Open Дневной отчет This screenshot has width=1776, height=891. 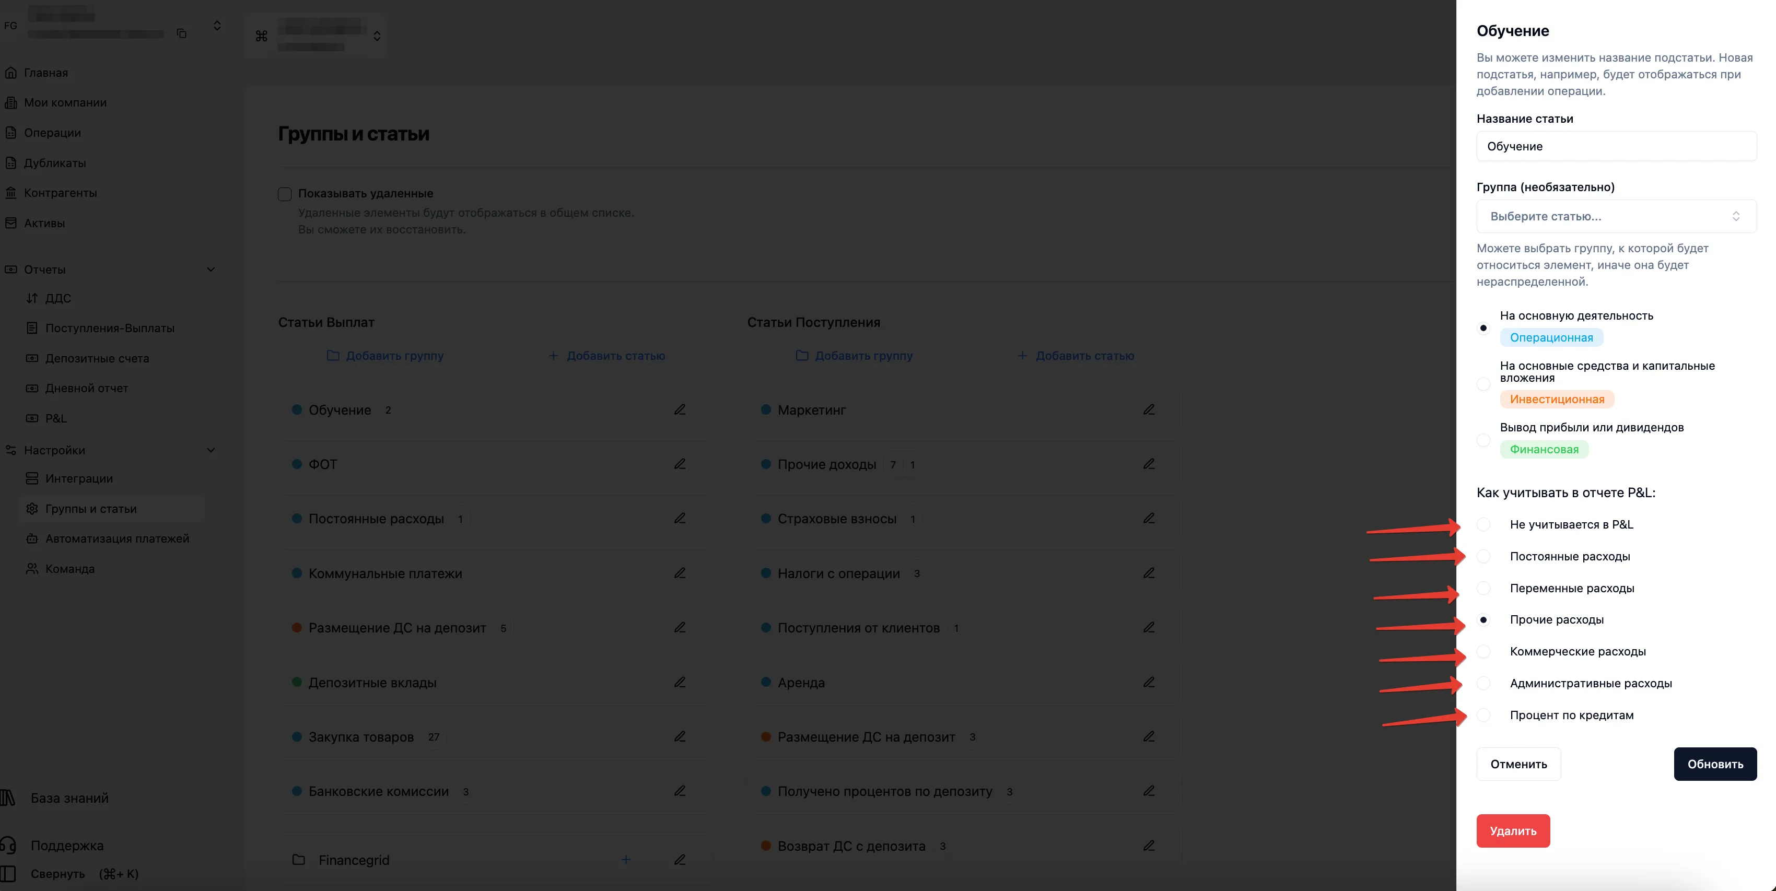87,388
